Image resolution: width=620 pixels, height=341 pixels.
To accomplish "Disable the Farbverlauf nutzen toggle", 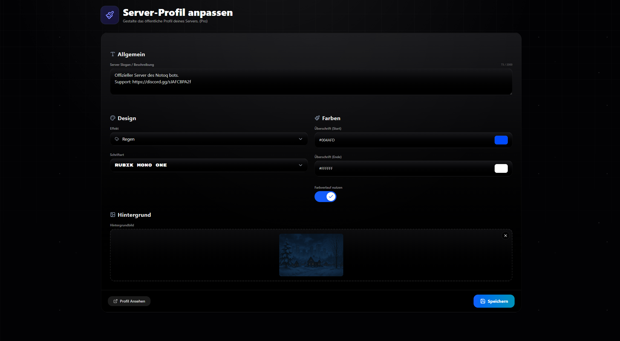I will click(x=325, y=196).
